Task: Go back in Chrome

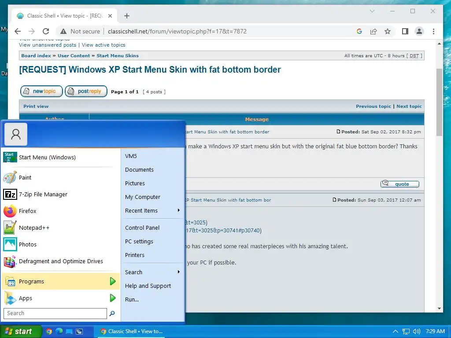Action: coord(18,31)
